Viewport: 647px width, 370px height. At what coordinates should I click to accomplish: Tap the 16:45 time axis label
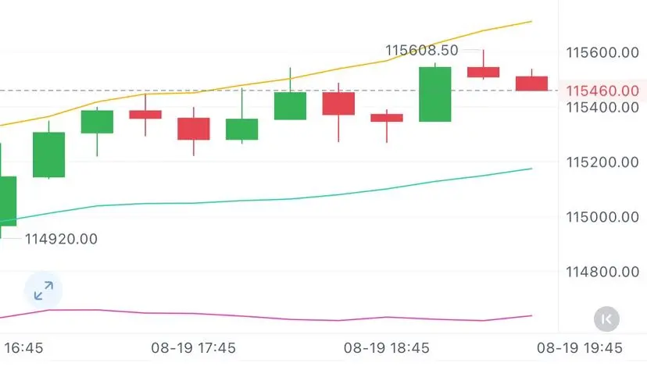point(23,347)
